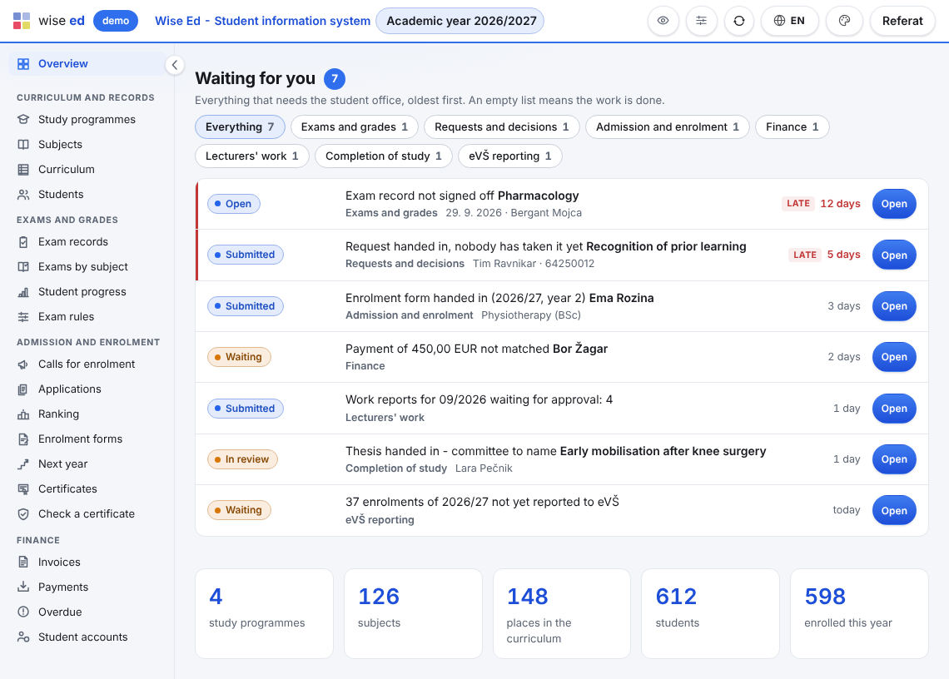
Task: Click Tim Ravnikar · 64250012 text
Action: [x=534, y=264]
